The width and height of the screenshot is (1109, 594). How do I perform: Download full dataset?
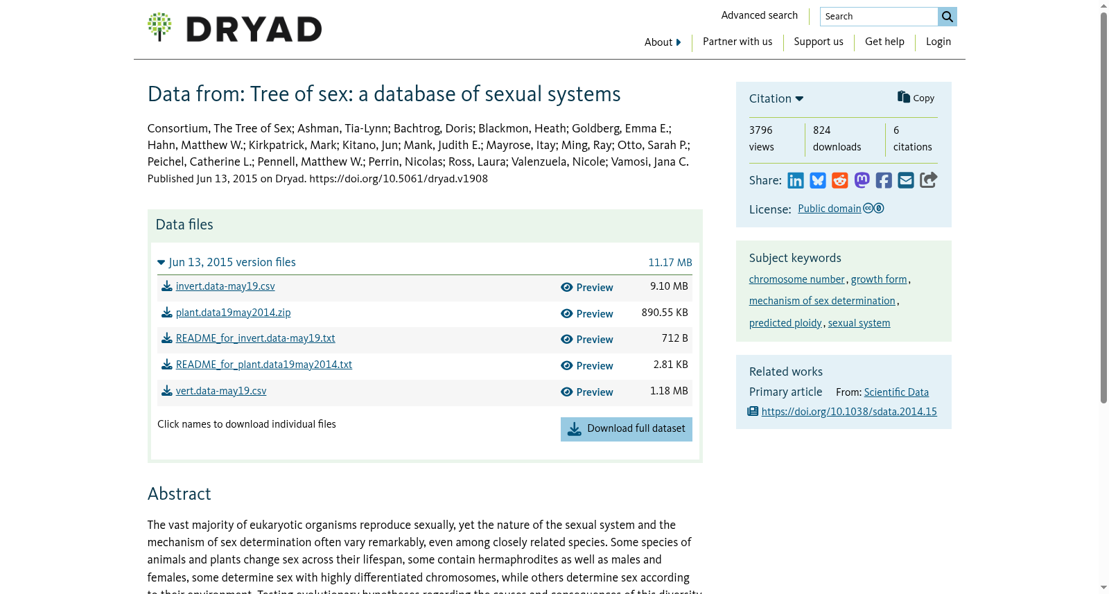coord(627,429)
